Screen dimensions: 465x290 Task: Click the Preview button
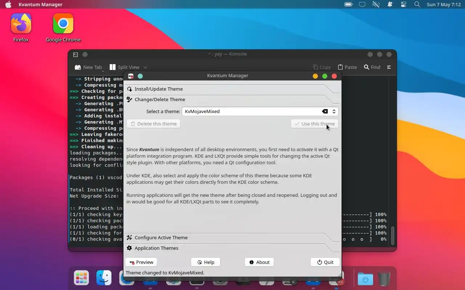pyautogui.click(x=141, y=262)
